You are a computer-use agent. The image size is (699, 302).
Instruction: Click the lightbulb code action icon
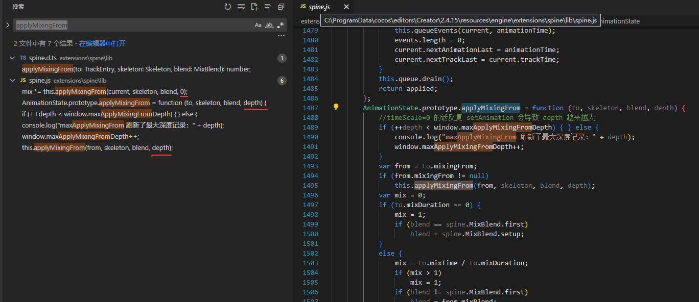coord(336,107)
